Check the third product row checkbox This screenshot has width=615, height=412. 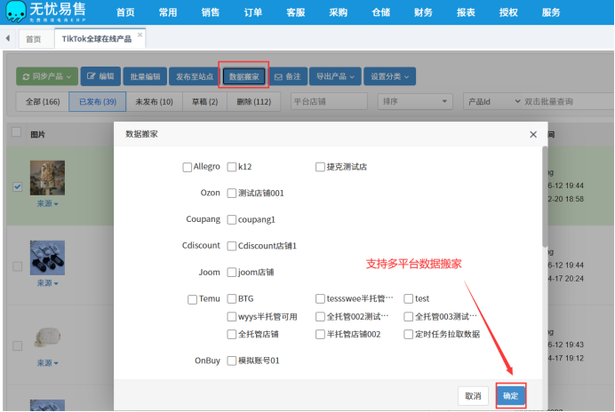[x=17, y=345]
